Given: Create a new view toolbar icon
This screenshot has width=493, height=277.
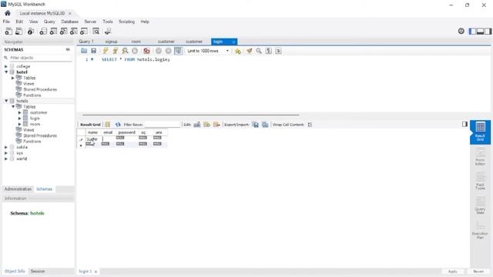Looking at the screenshot, I should 63,31.
